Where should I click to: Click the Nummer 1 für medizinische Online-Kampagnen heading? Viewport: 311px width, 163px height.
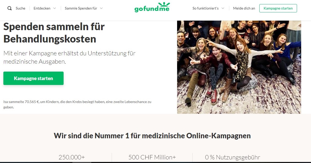(x=152, y=136)
